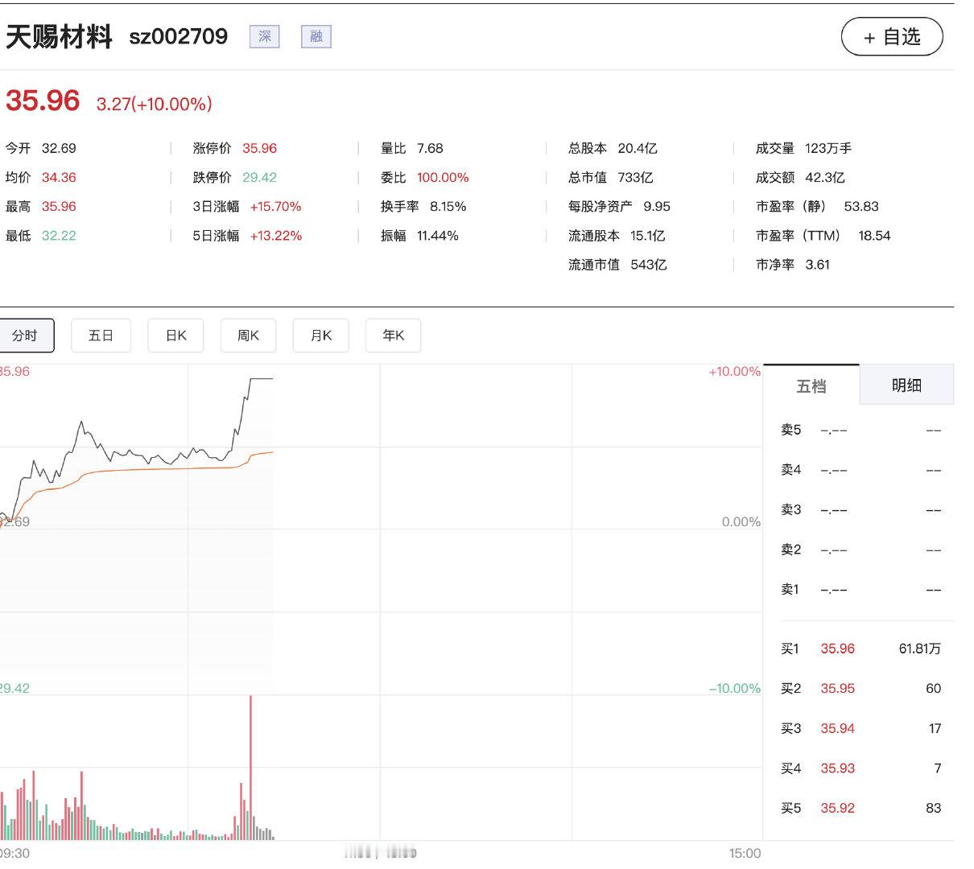Viewport: 974px width, 869px height.
Task: Click the 振幅 value 11.44%
Action: (x=438, y=236)
